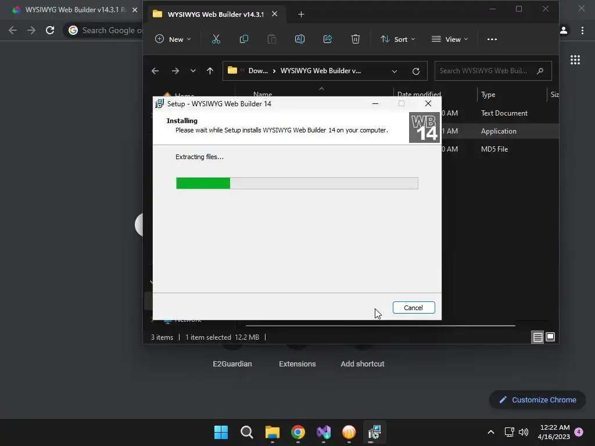This screenshot has height=446, width=595.
Task: Click the Dow... breadcrumb in address bar
Action: pos(258,71)
